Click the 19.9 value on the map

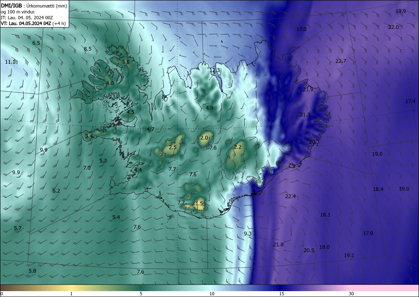[x=401, y=11]
